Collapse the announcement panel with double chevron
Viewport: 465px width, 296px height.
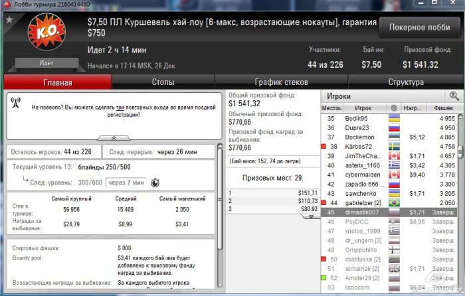(x=114, y=138)
